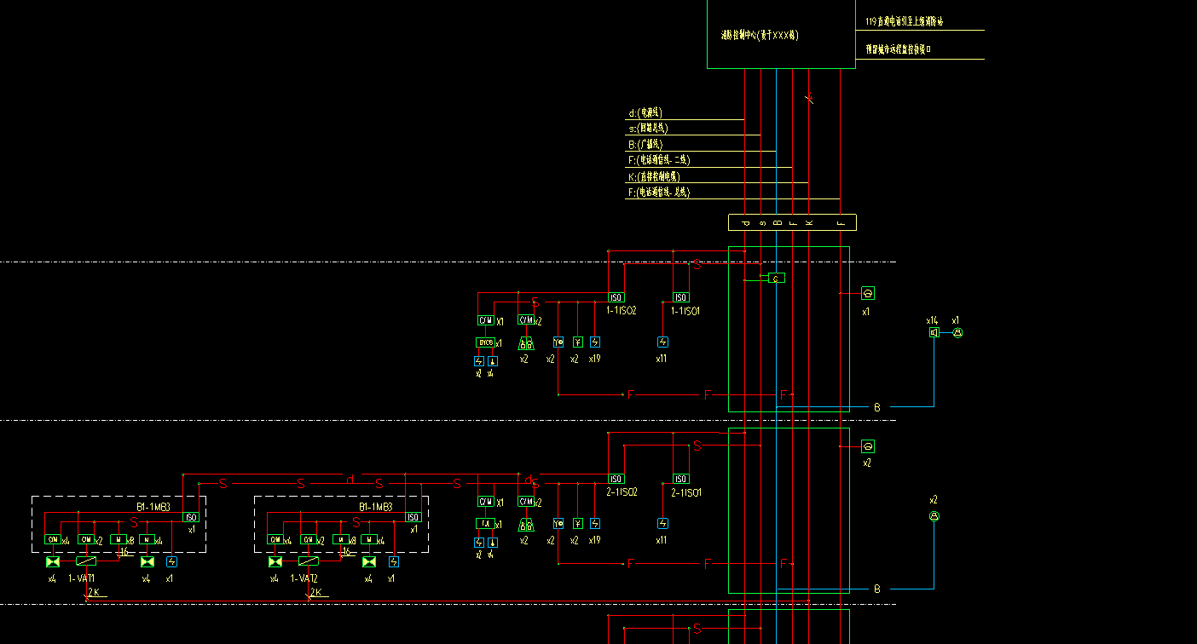
Task: Click the ISO isolator box above 2-1ISO2
Action: [616, 479]
